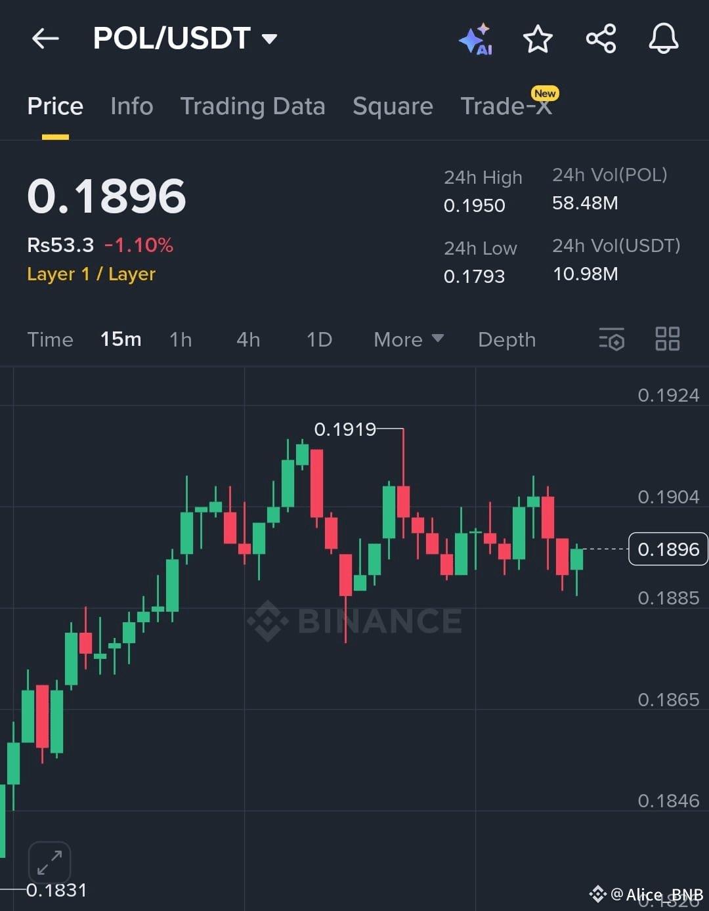Image resolution: width=709 pixels, height=911 pixels.
Task: Tap the 0.1831 low label on chart
Action: pyautogui.click(x=56, y=890)
